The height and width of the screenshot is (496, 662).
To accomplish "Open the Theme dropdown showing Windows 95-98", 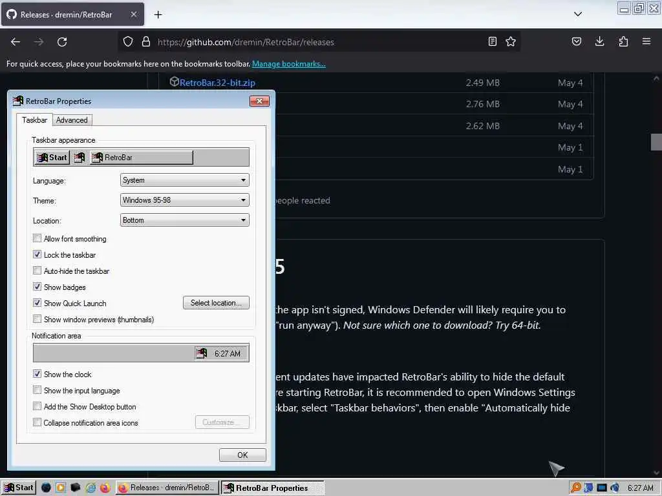I will click(184, 200).
